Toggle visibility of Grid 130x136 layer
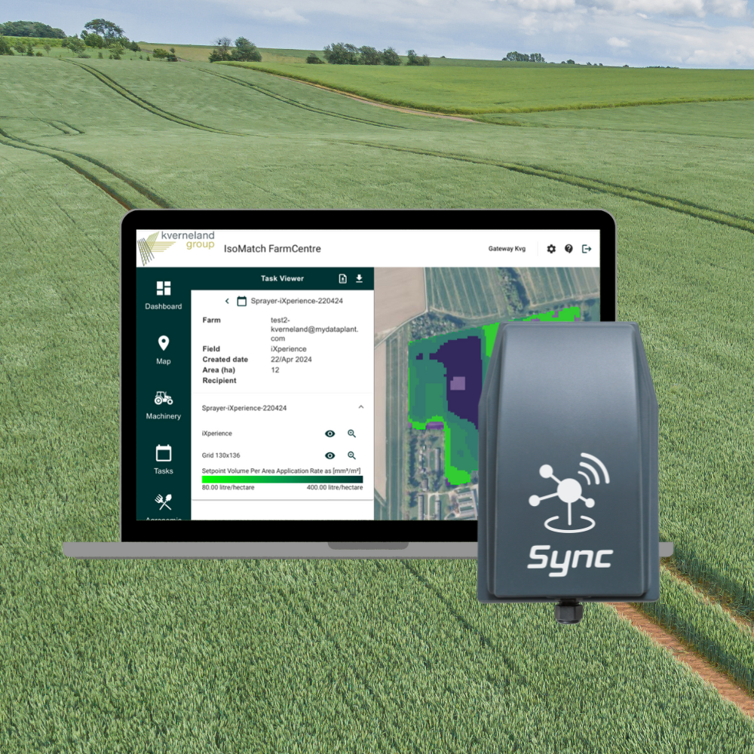 [x=330, y=455]
